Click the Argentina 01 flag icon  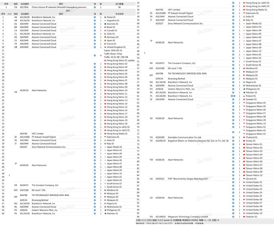click(x=105, y=21)
